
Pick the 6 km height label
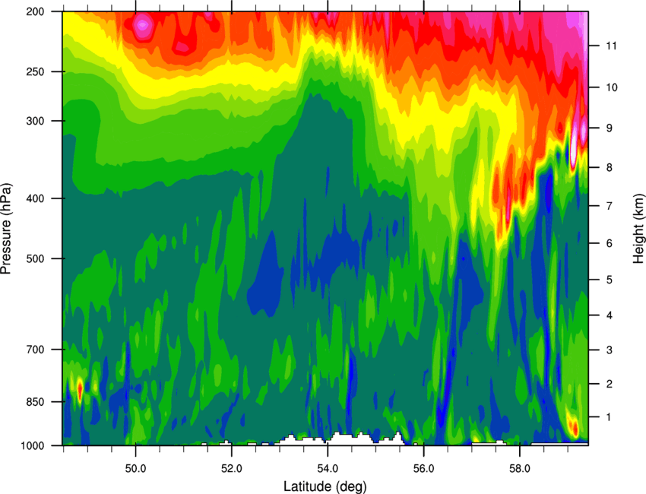point(609,243)
